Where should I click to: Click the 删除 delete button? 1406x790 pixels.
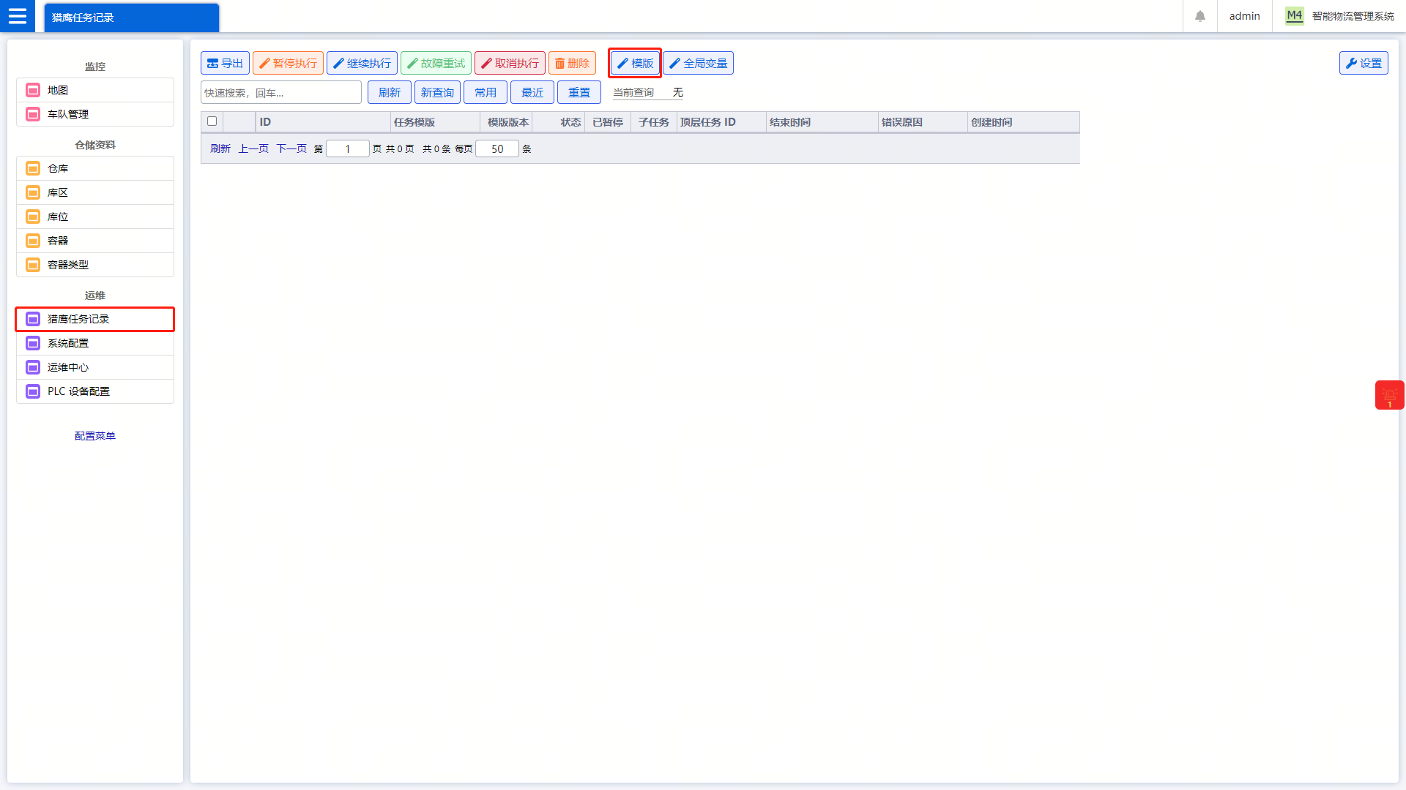coord(573,63)
